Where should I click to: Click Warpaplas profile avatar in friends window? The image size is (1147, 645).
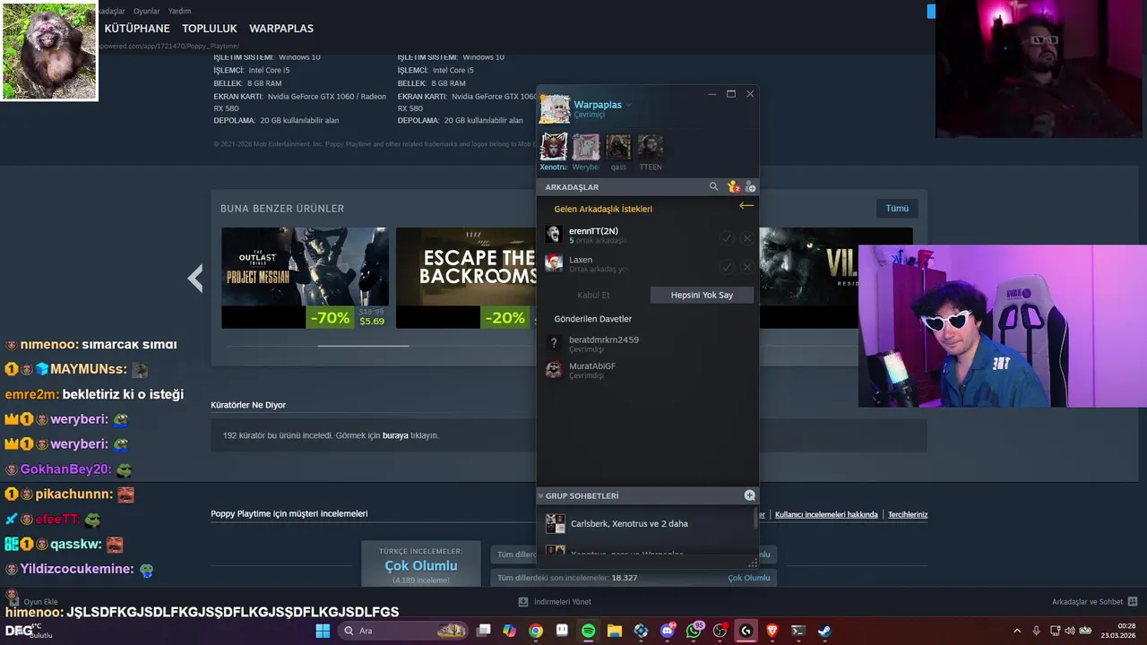555,109
